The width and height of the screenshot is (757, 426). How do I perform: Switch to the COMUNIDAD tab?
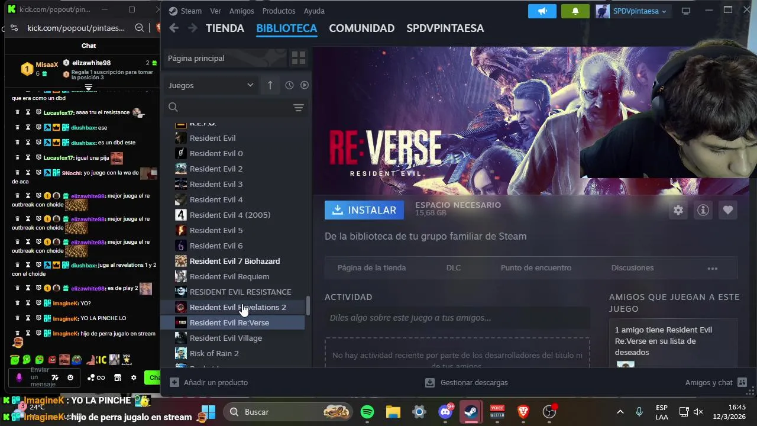[x=361, y=28]
